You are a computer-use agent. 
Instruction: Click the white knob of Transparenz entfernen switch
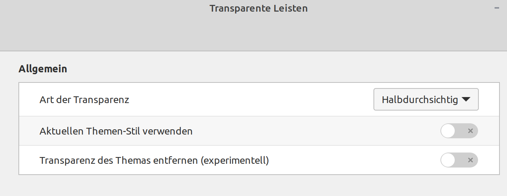[x=448, y=160]
